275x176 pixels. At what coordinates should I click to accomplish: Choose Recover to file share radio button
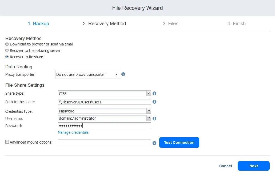tap(7, 57)
